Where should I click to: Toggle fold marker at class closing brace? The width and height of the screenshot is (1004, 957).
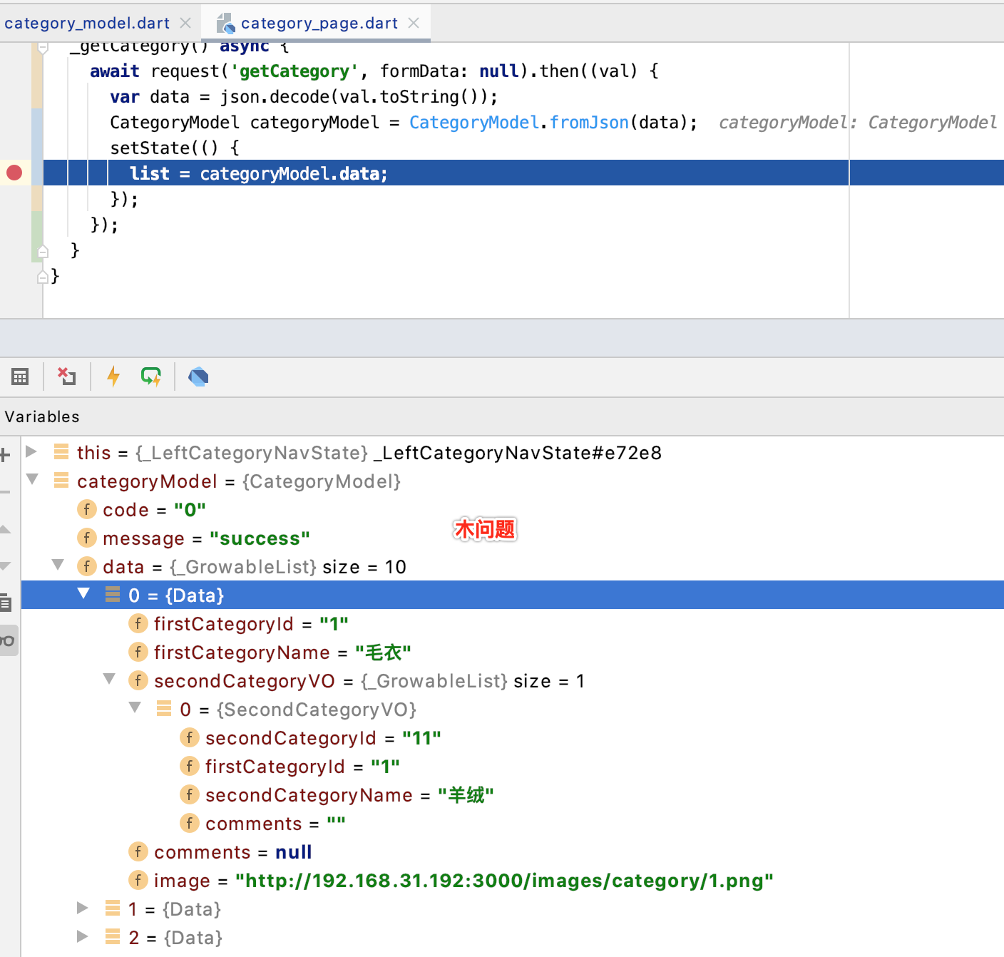click(43, 277)
